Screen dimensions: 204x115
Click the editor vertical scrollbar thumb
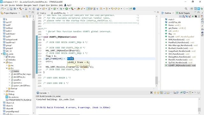pyautogui.click(x=157, y=80)
